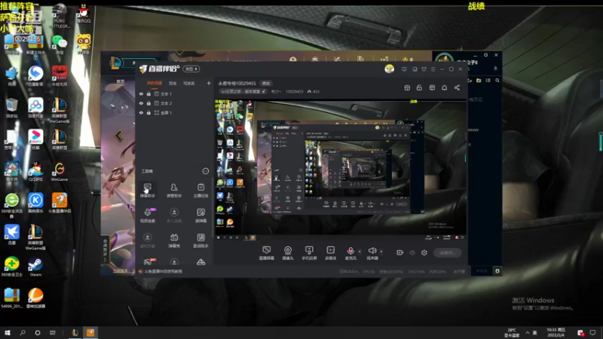
Task: Click the start streaming button
Action: [x=447, y=252]
